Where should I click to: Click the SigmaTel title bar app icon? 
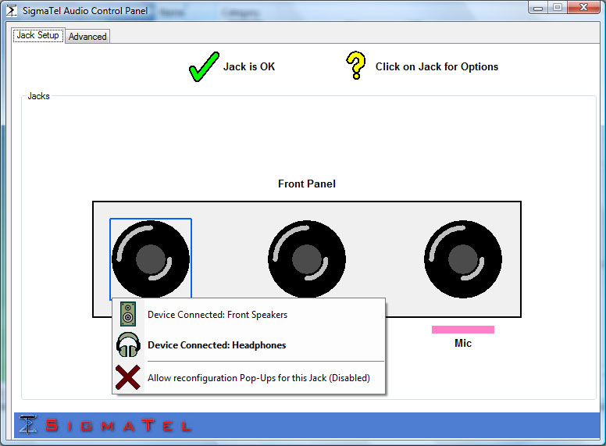(x=12, y=10)
